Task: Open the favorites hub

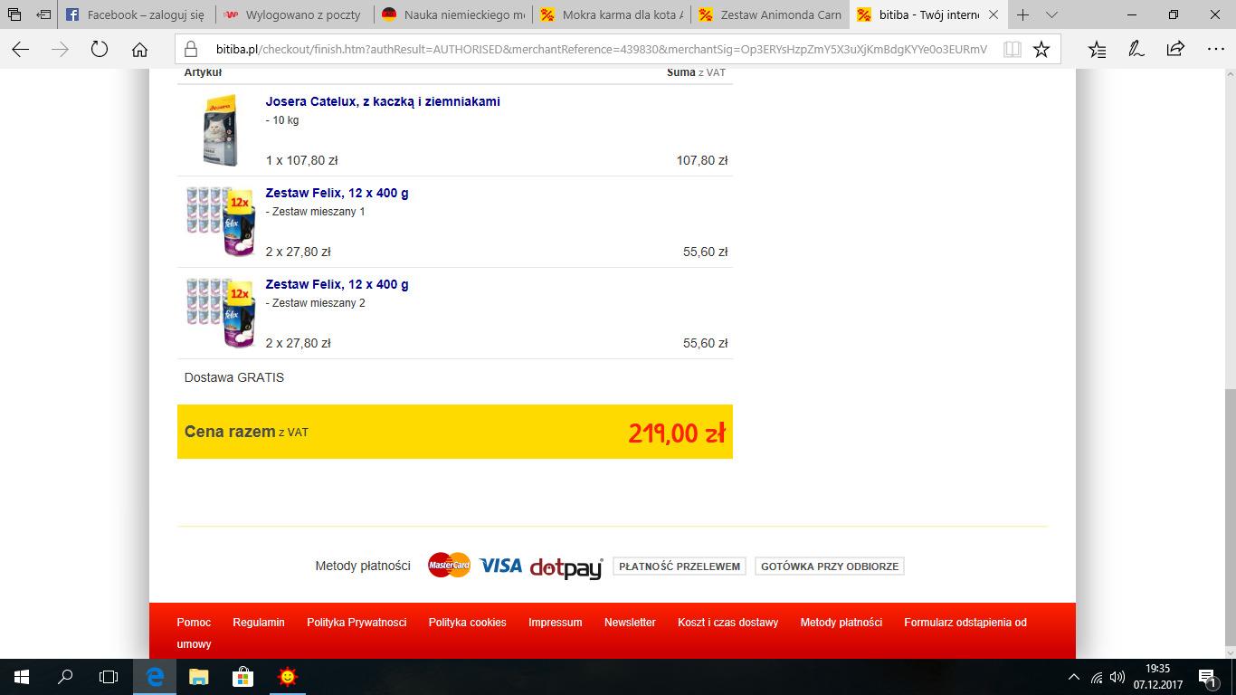Action: [x=1098, y=50]
